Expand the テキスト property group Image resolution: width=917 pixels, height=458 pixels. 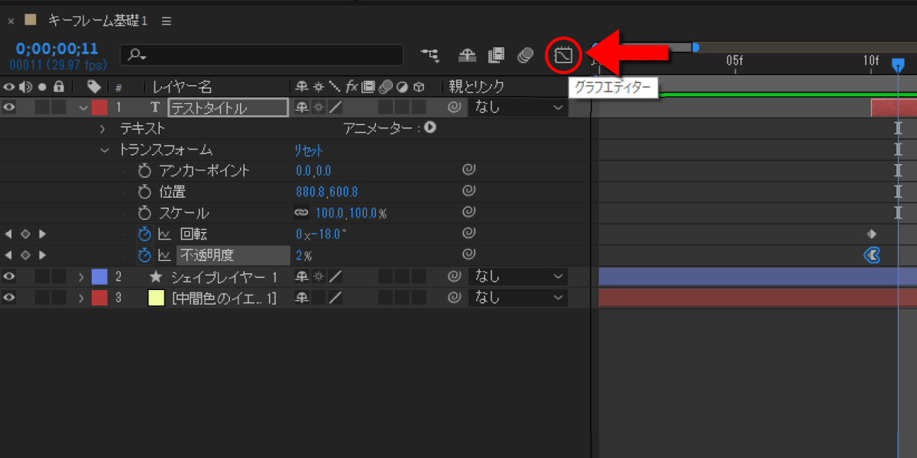click(103, 129)
